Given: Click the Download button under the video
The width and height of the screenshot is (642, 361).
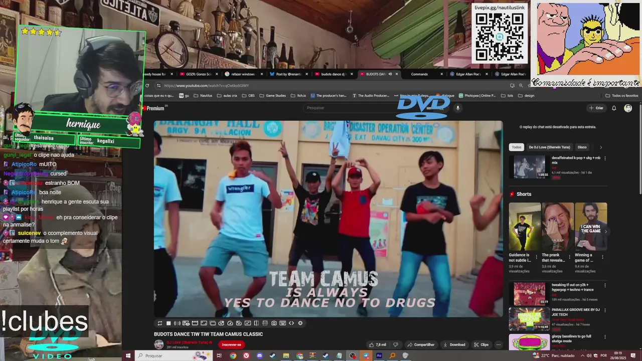Looking at the screenshot, I should pos(454,345).
